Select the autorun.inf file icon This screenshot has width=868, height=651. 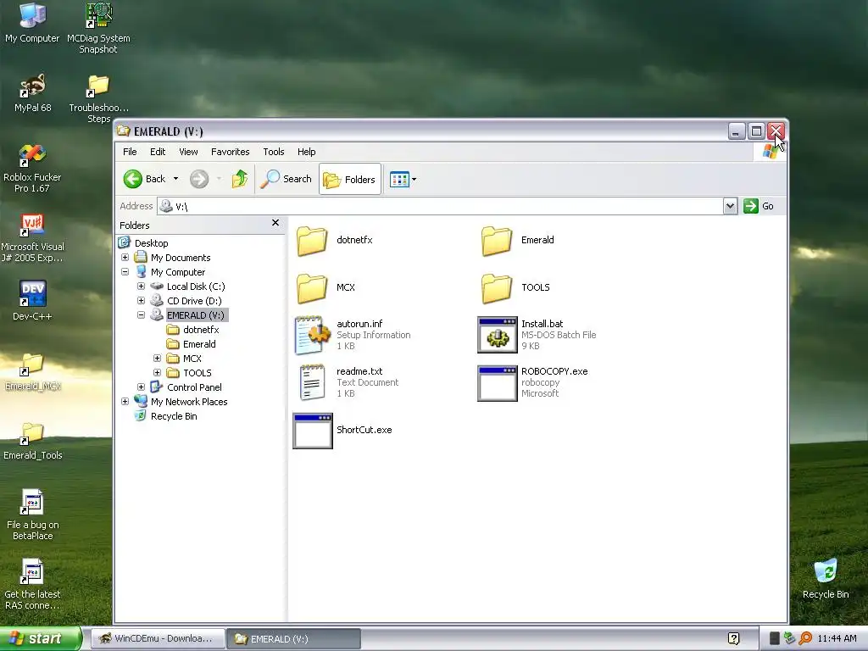[312, 335]
